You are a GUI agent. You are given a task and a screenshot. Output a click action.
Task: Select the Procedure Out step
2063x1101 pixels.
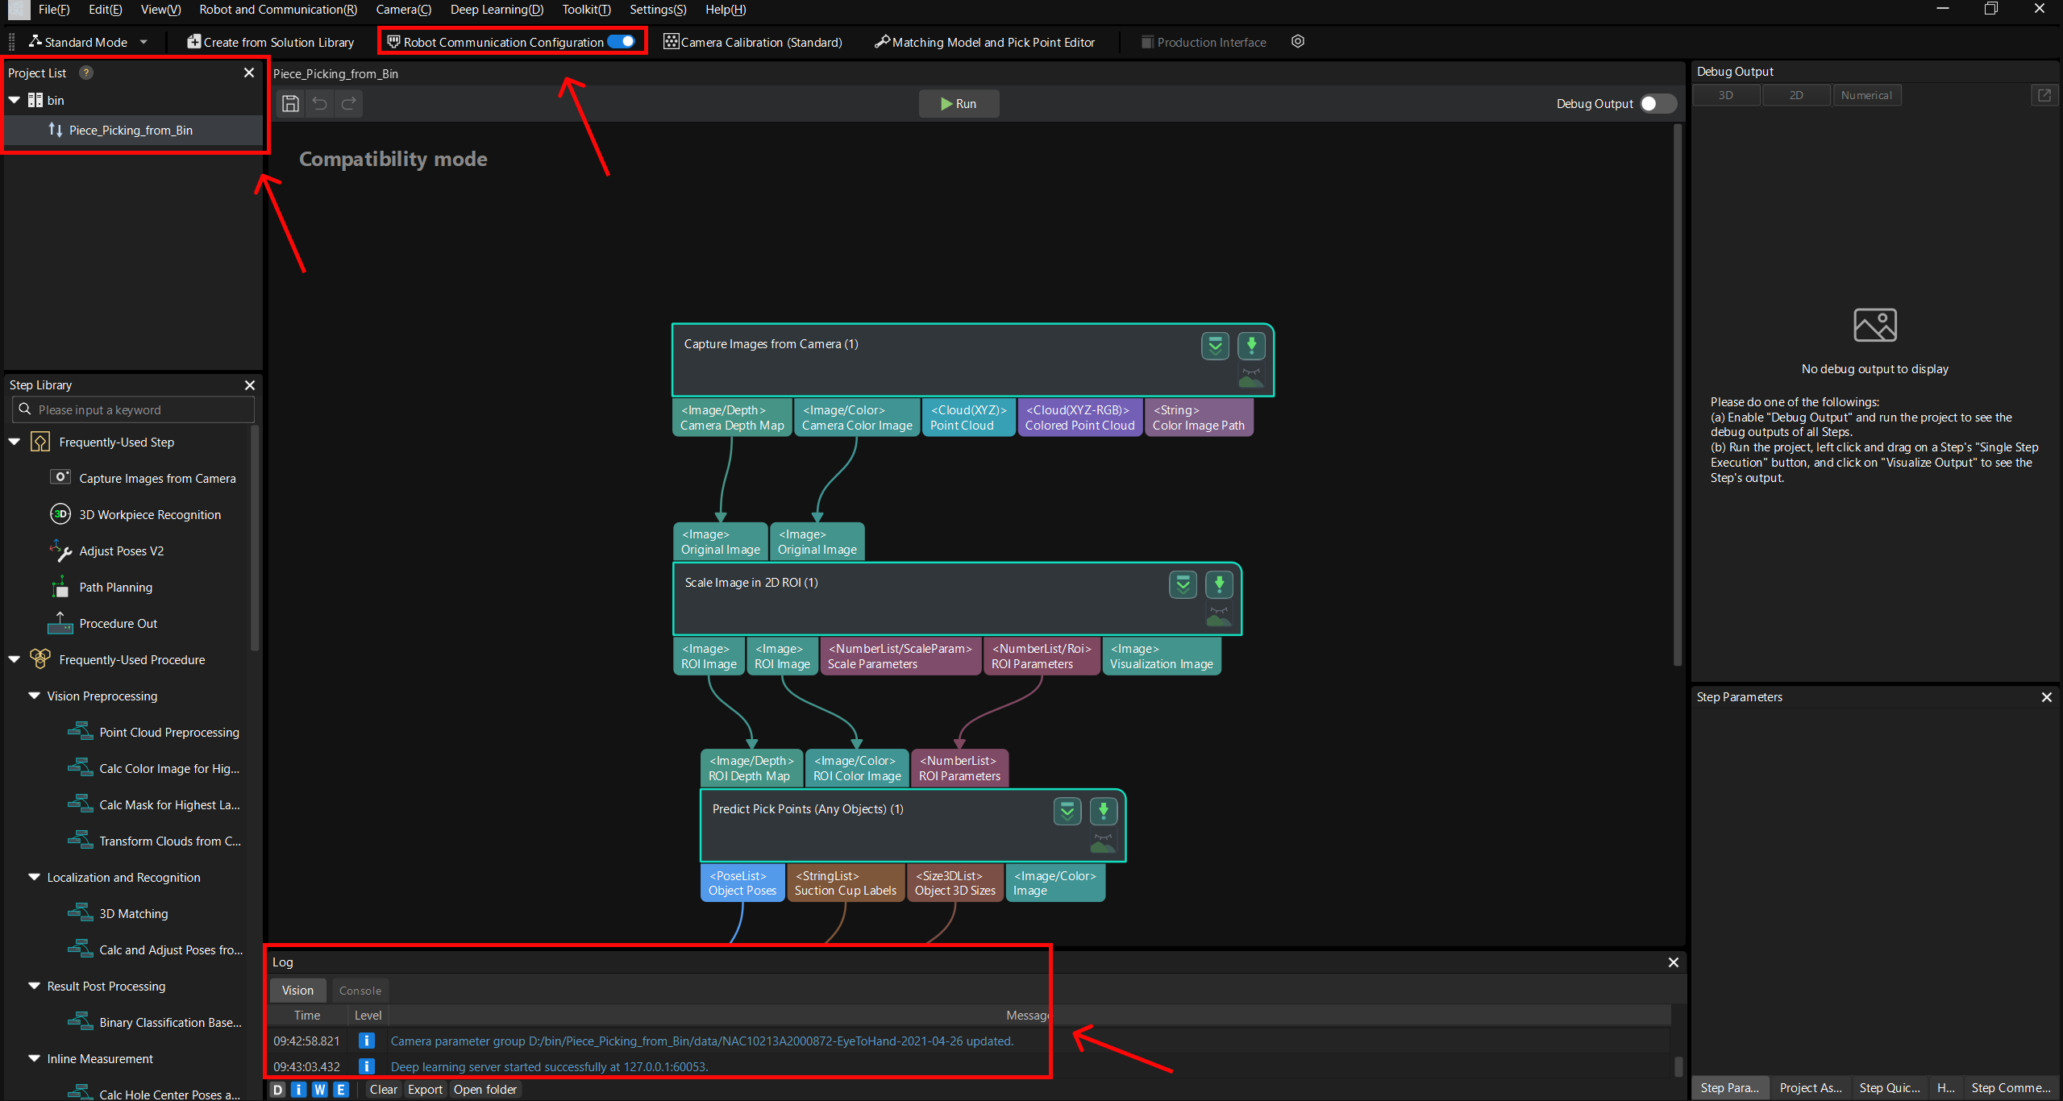105,623
